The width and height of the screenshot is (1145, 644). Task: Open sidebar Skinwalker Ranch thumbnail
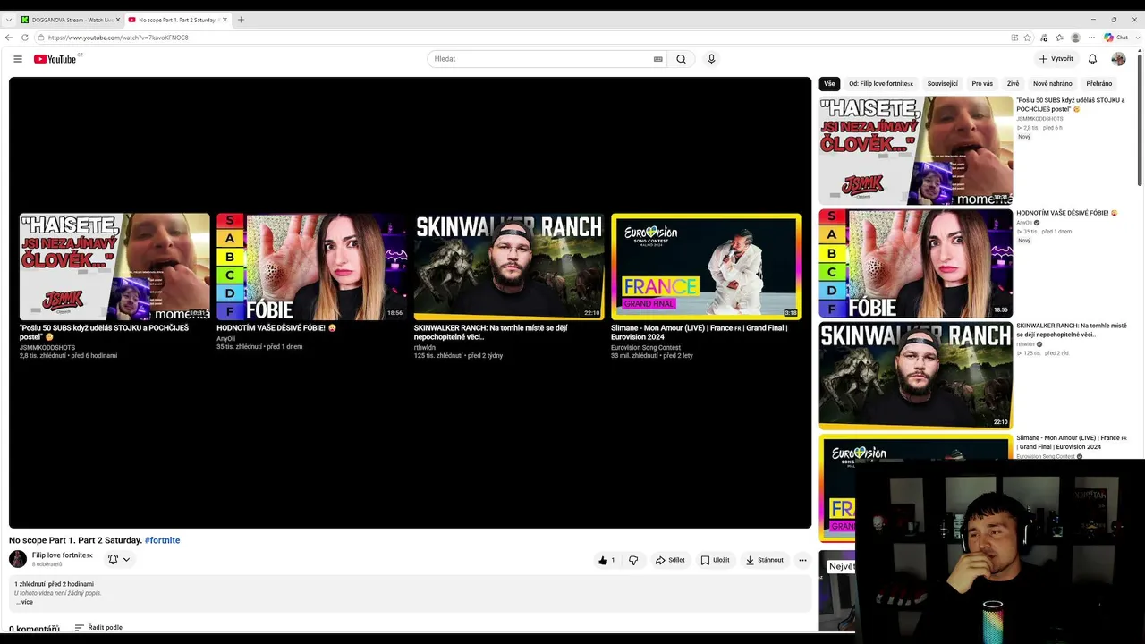click(916, 376)
